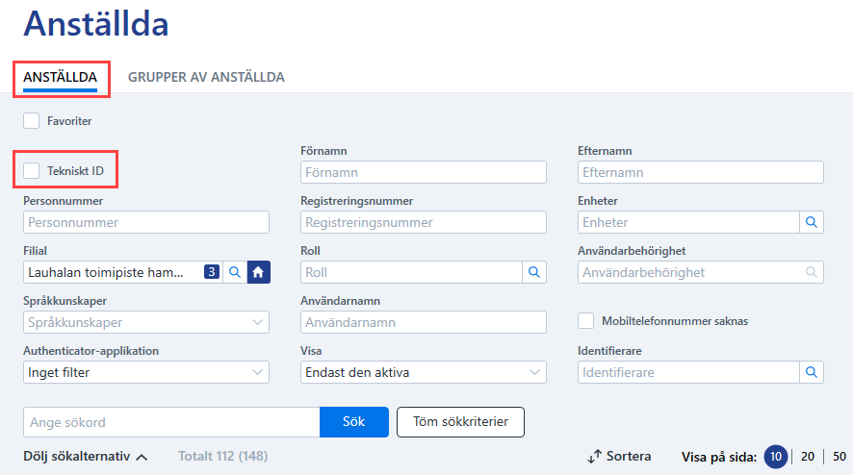Screen dimensions: 853x475
Task: Click the Användarbehörighet search icon
Action: [x=811, y=272]
